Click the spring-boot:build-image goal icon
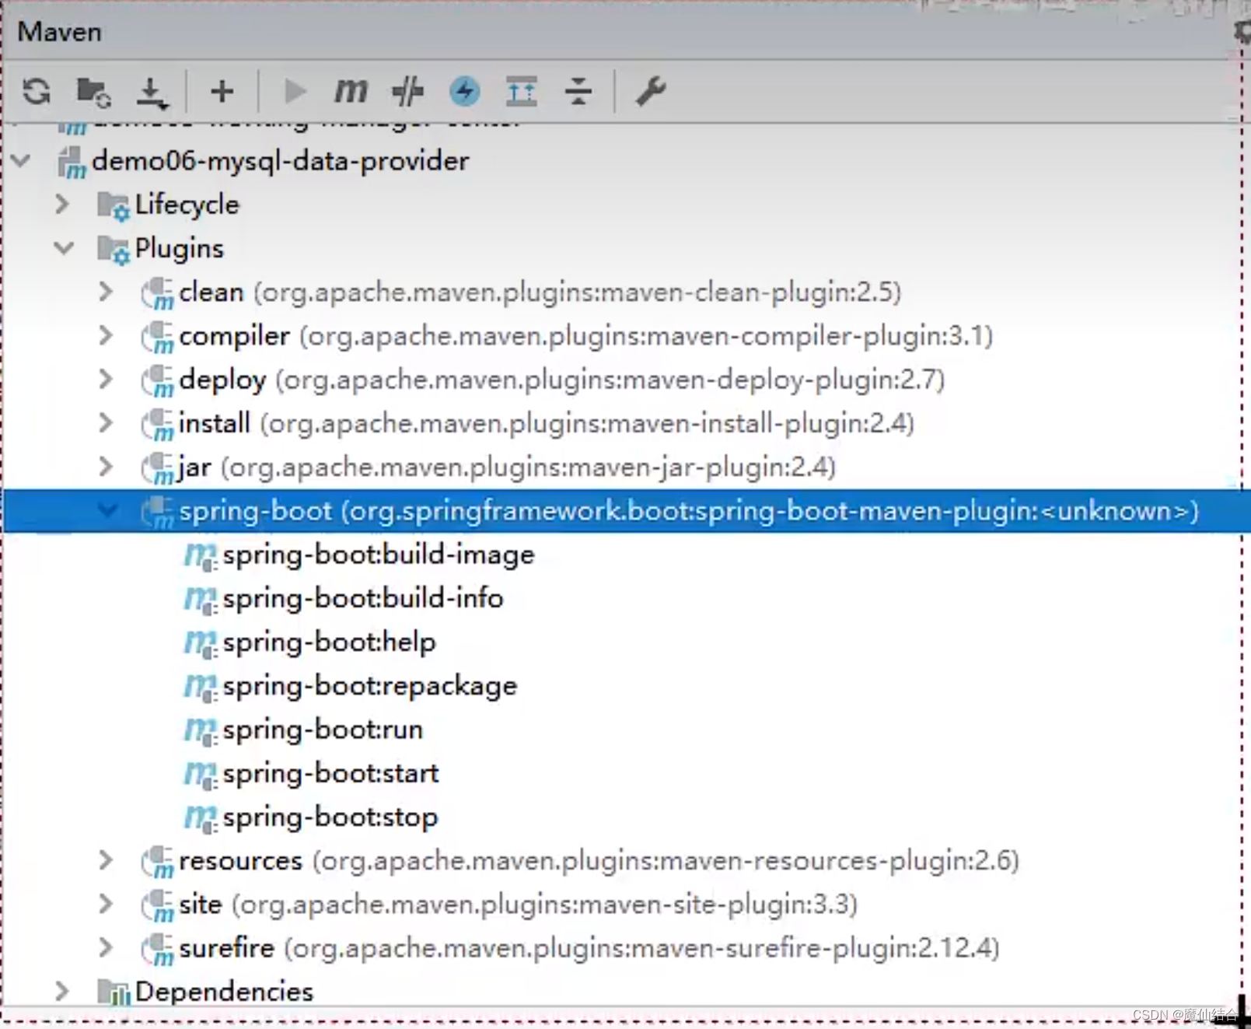 [201, 556]
